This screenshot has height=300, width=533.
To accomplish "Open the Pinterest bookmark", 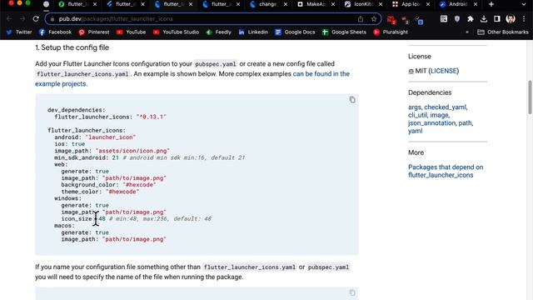I will (94, 32).
